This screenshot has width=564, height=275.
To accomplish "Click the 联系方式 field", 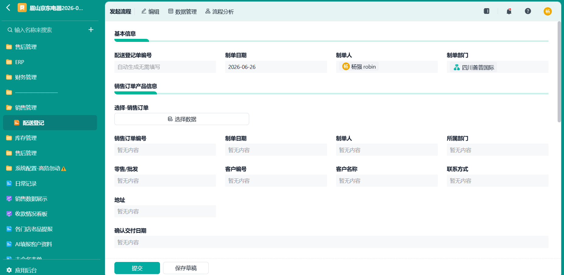I will click(x=497, y=181).
